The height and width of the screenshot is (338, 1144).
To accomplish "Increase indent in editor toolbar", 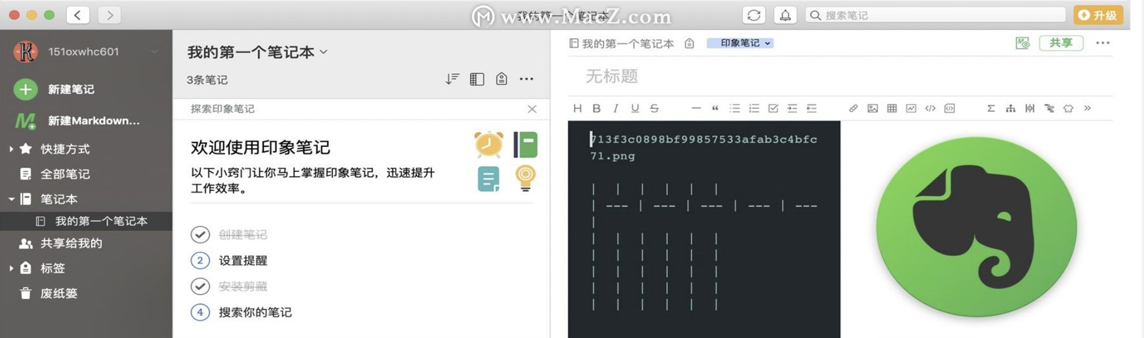I will click(x=792, y=108).
